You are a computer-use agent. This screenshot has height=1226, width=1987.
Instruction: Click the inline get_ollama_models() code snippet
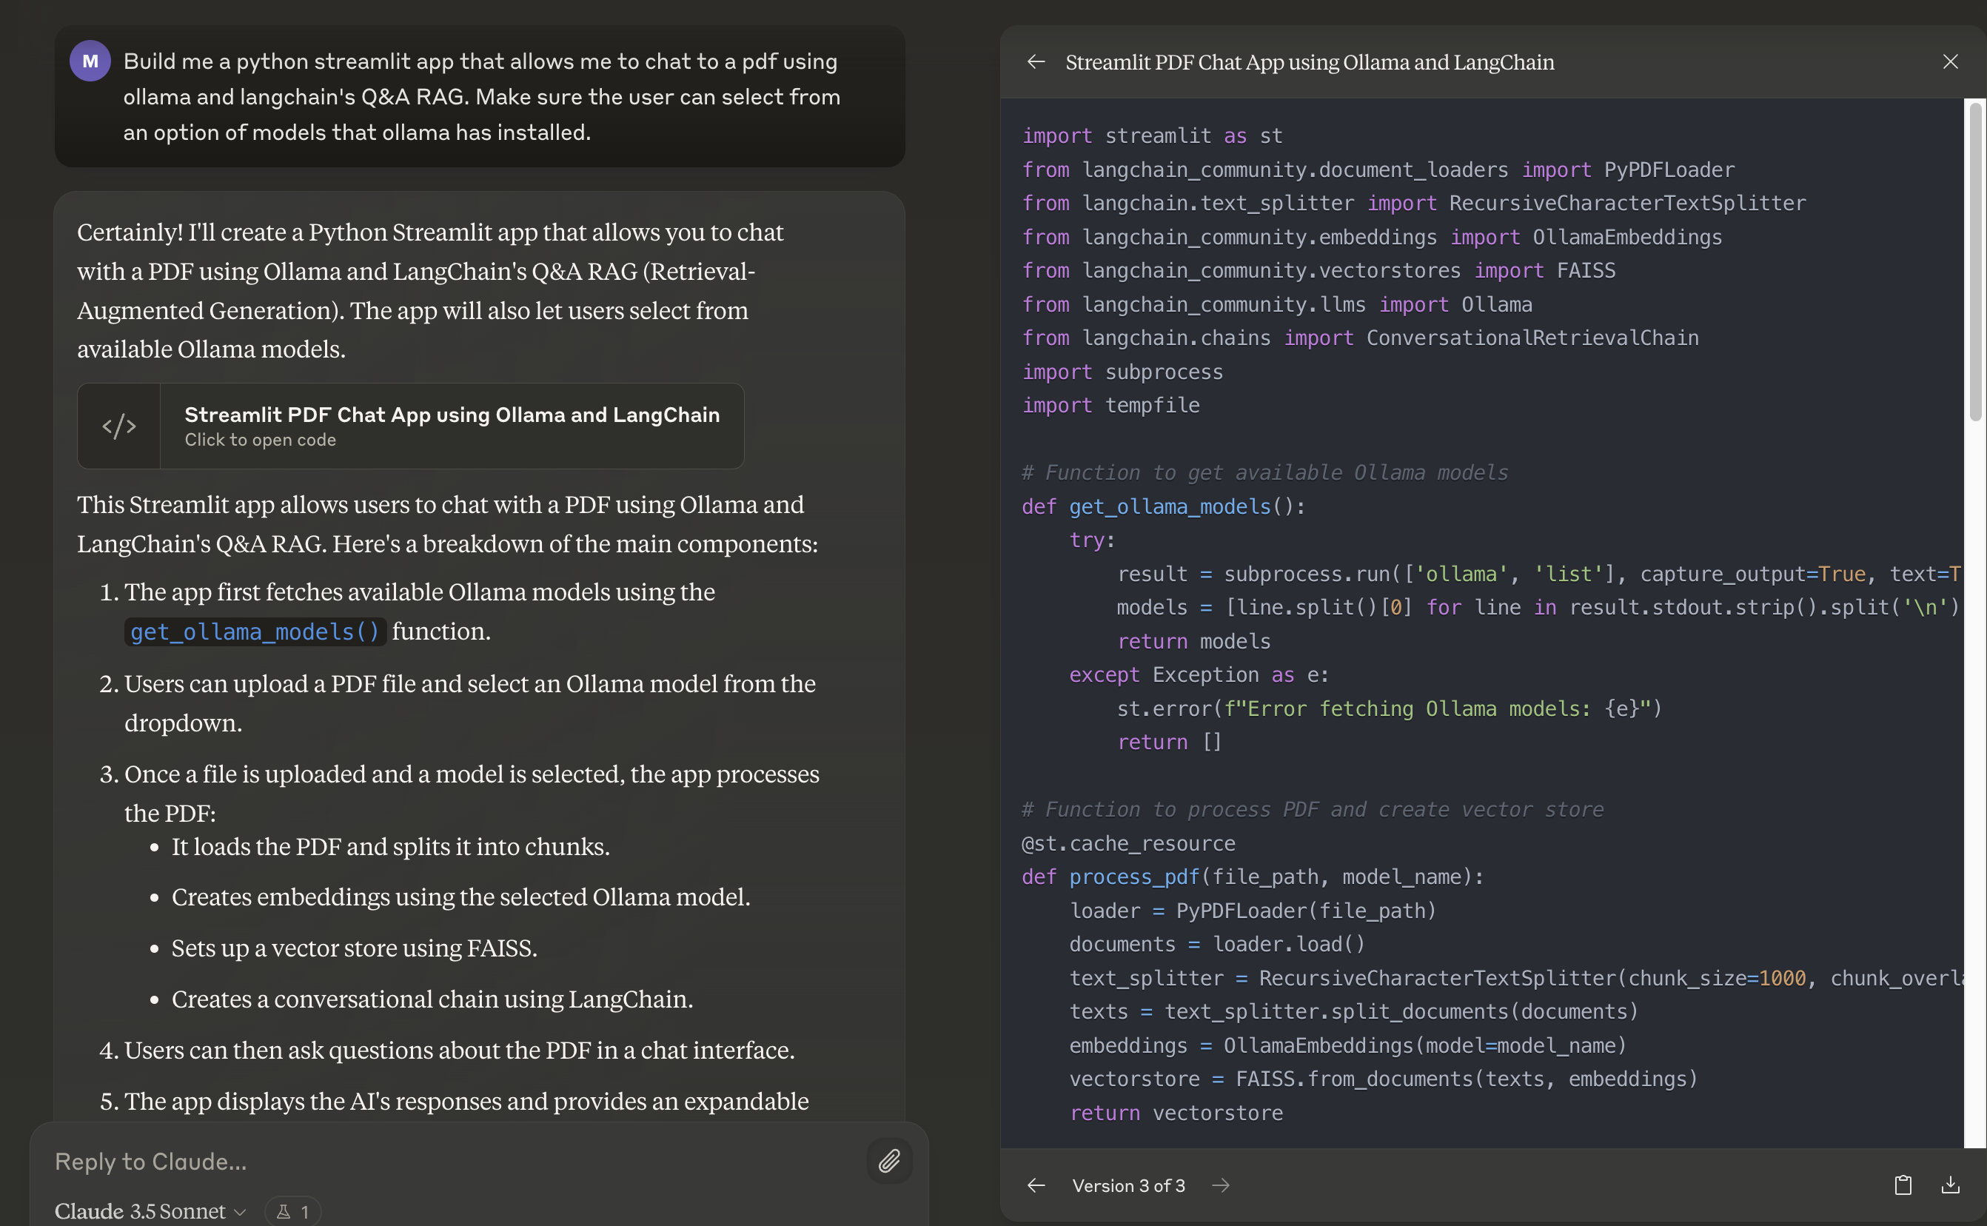(255, 632)
